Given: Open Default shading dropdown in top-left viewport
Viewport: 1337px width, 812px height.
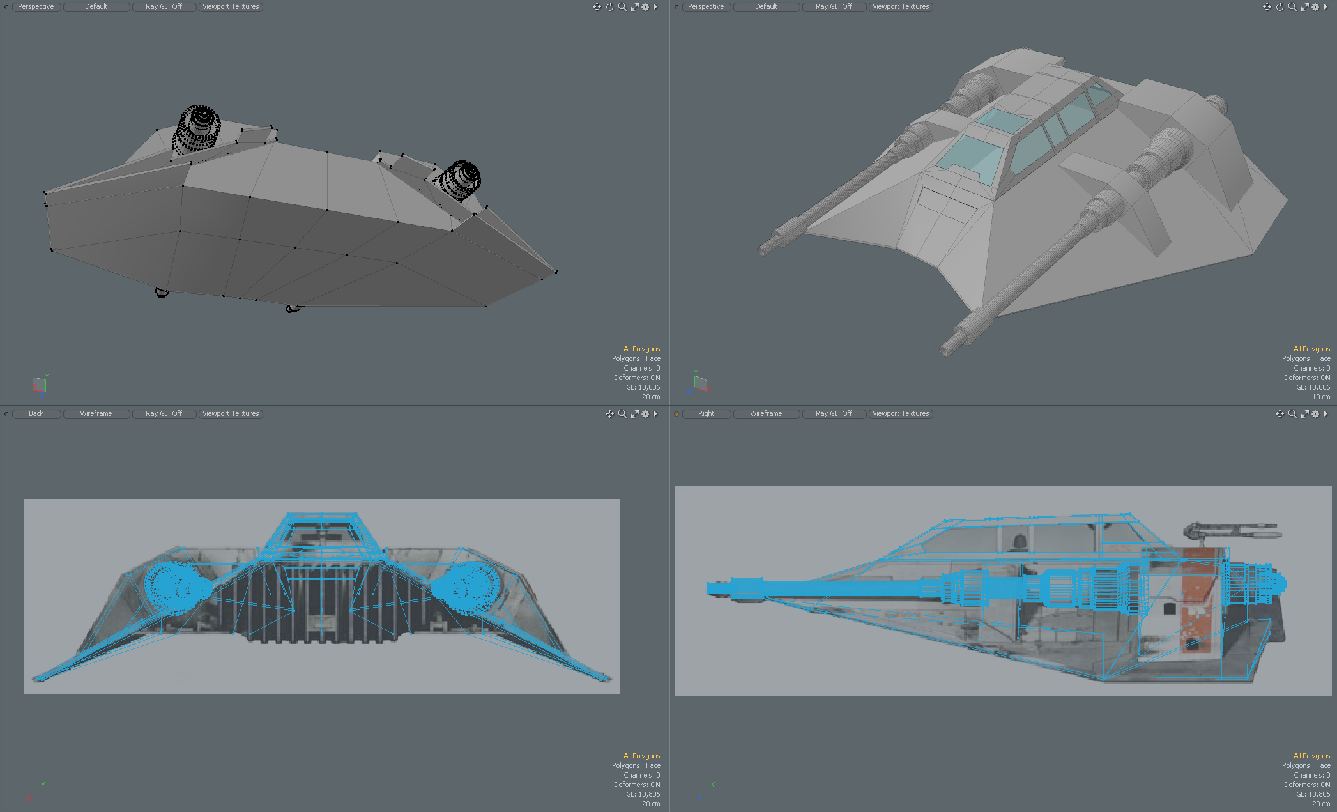Looking at the screenshot, I should pos(96,7).
